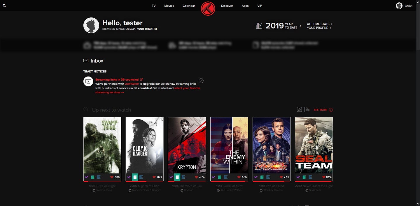Open the Krypton poster
Viewport: 420px width, 206px height.
click(x=187, y=145)
